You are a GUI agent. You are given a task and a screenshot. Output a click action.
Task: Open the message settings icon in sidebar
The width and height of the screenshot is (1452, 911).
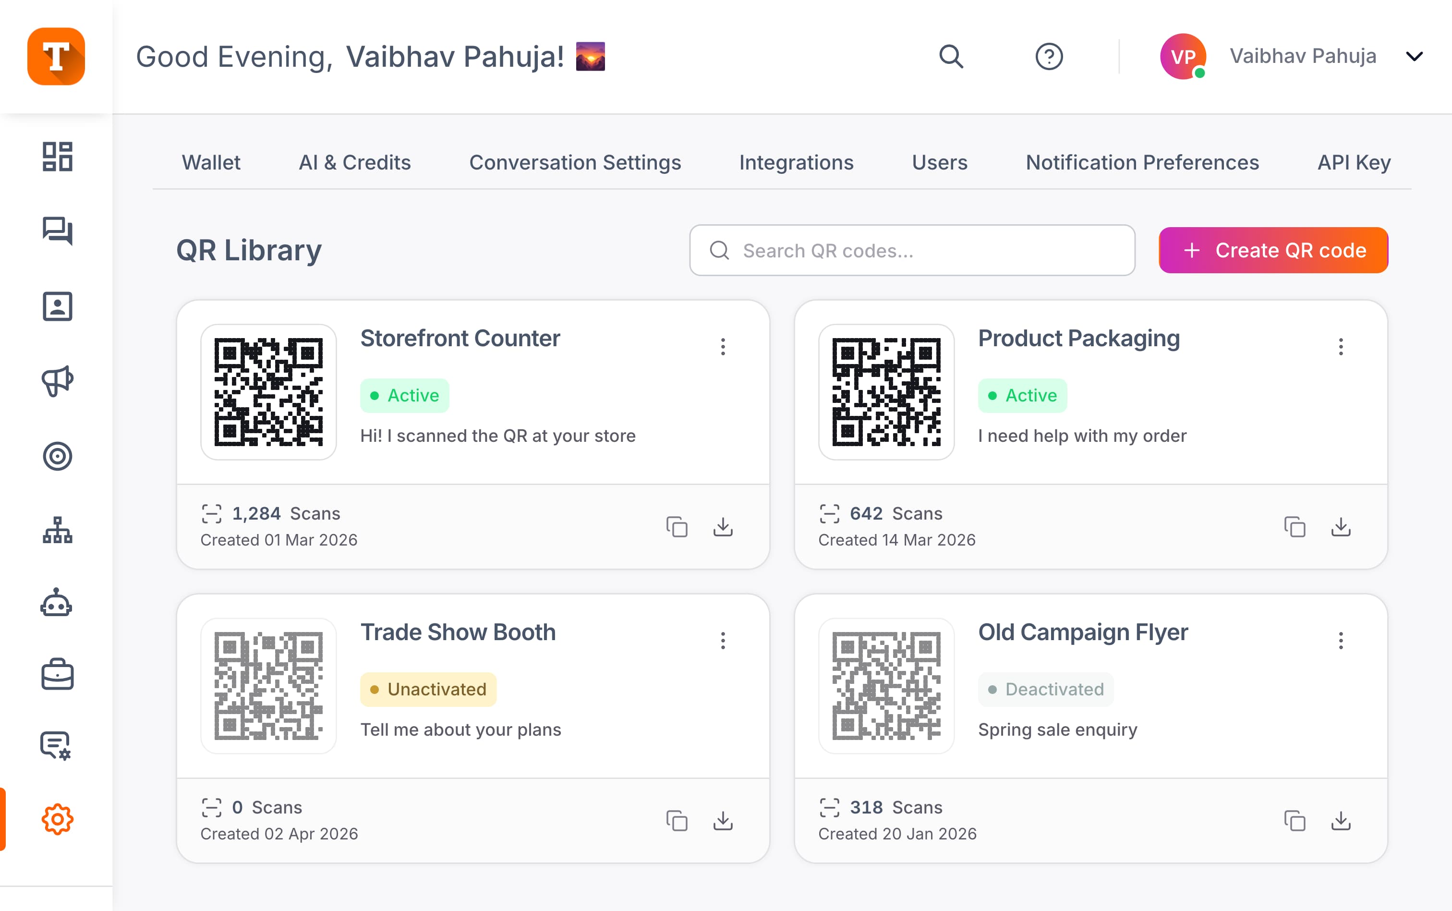point(56,746)
